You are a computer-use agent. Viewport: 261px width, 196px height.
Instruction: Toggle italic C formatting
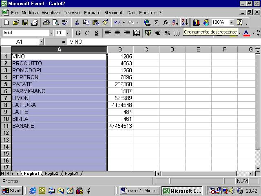point(87,33)
